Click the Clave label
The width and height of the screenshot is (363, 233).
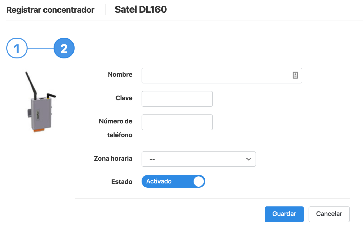pyautogui.click(x=124, y=98)
